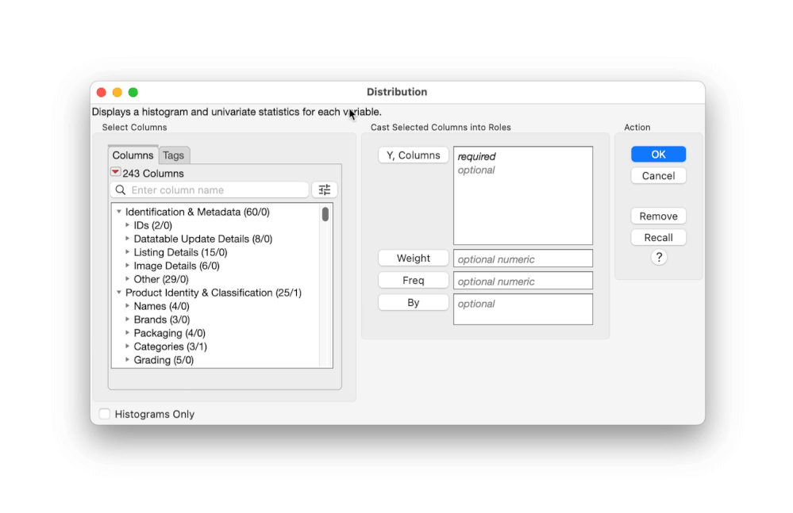Select Listing Details (15/0) label
Screen dimensions: 793x513
[180, 252]
